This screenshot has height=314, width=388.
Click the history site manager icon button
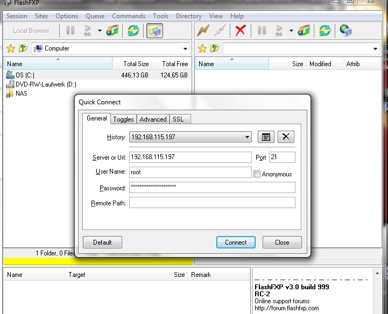[266, 137]
